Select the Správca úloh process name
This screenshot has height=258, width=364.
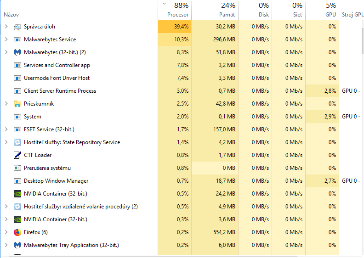(40, 27)
